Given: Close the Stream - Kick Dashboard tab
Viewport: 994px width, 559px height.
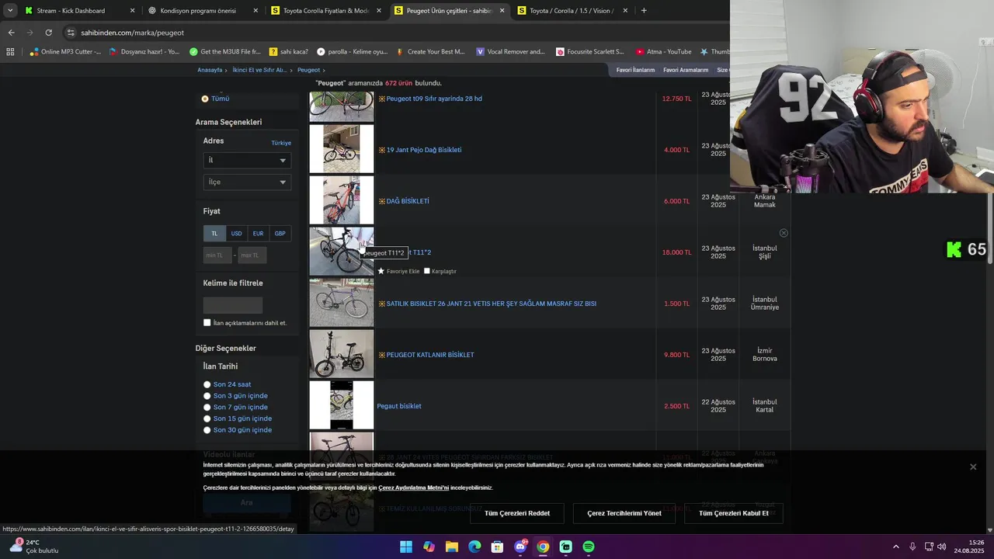Looking at the screenshot, I should pyautogui.click(x=132, y=11).
